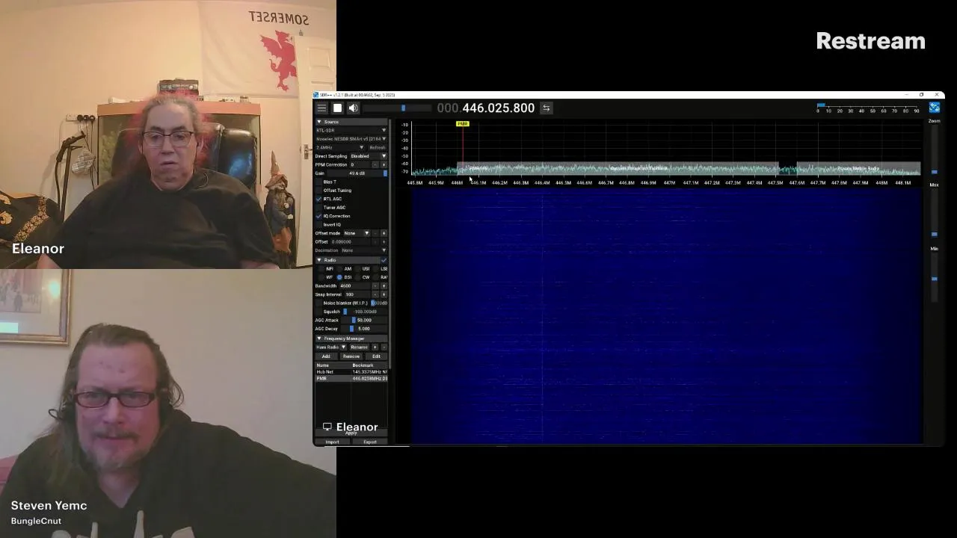
Task: Toggle the waterfall display icon at top right
Action: [x=934, y=108]
